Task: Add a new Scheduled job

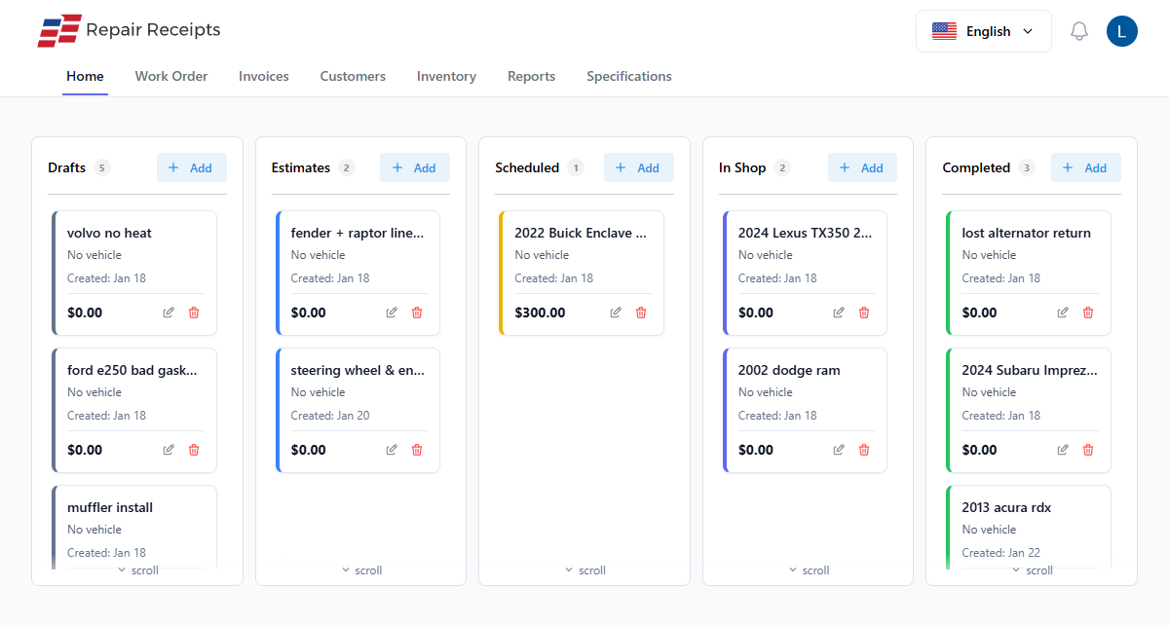Action: tap(638, 166)
